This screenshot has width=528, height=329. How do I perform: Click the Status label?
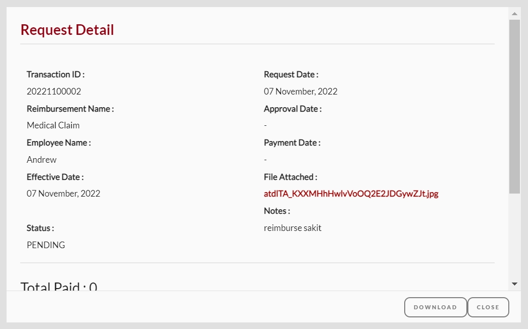pyautogui.click(x=40, y=228)
